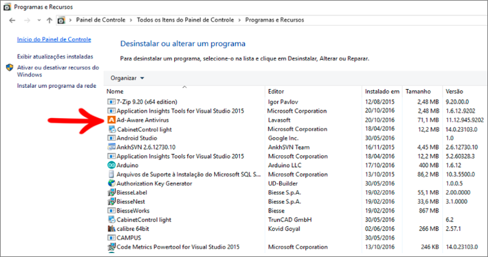Navigate to Todos os Itens breadcrumb

(185, 20)
